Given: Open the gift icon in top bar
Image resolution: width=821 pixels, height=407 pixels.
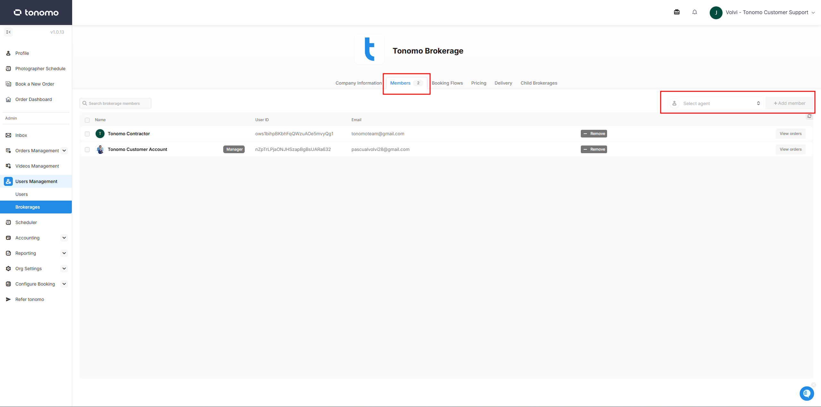Looking at the screenshot, I should (677, 12).
